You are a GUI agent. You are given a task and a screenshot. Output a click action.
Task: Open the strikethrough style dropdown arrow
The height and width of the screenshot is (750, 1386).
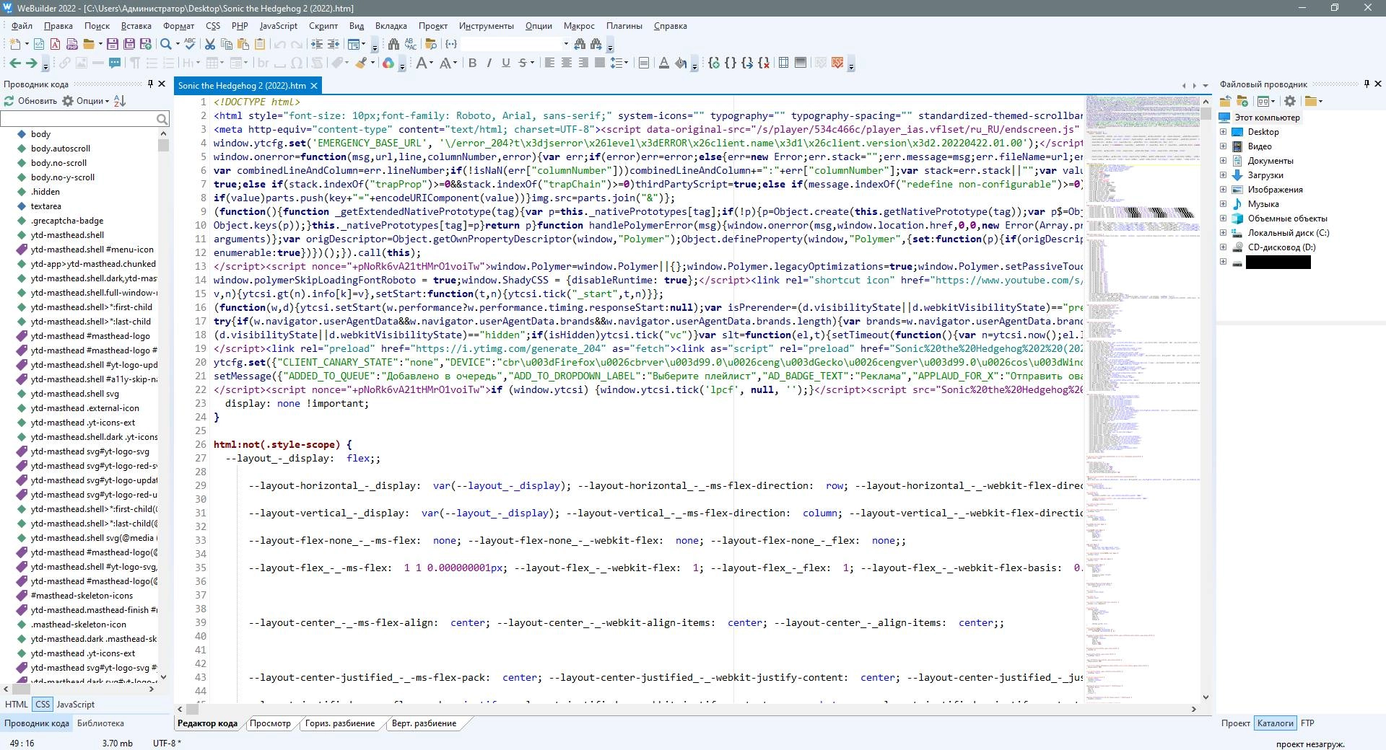click(532, 63)
